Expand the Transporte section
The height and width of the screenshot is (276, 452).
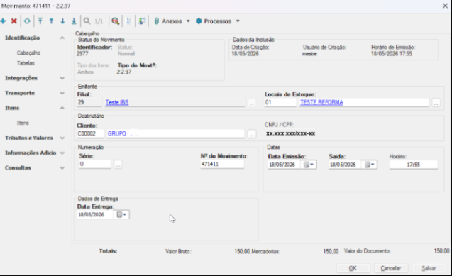click(x=62, y=93)
